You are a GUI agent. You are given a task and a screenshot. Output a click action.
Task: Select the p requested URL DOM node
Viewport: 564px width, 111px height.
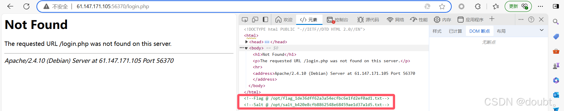[x=331, y=61]
